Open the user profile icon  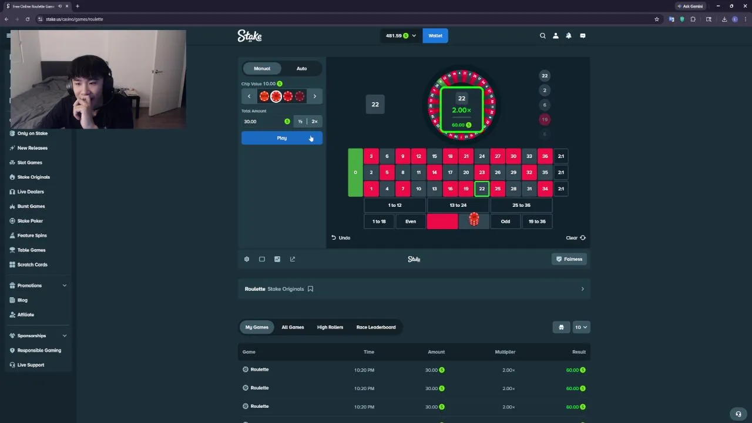click(556, 36)
